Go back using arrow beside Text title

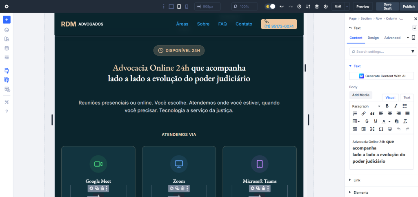pos(350,28)
